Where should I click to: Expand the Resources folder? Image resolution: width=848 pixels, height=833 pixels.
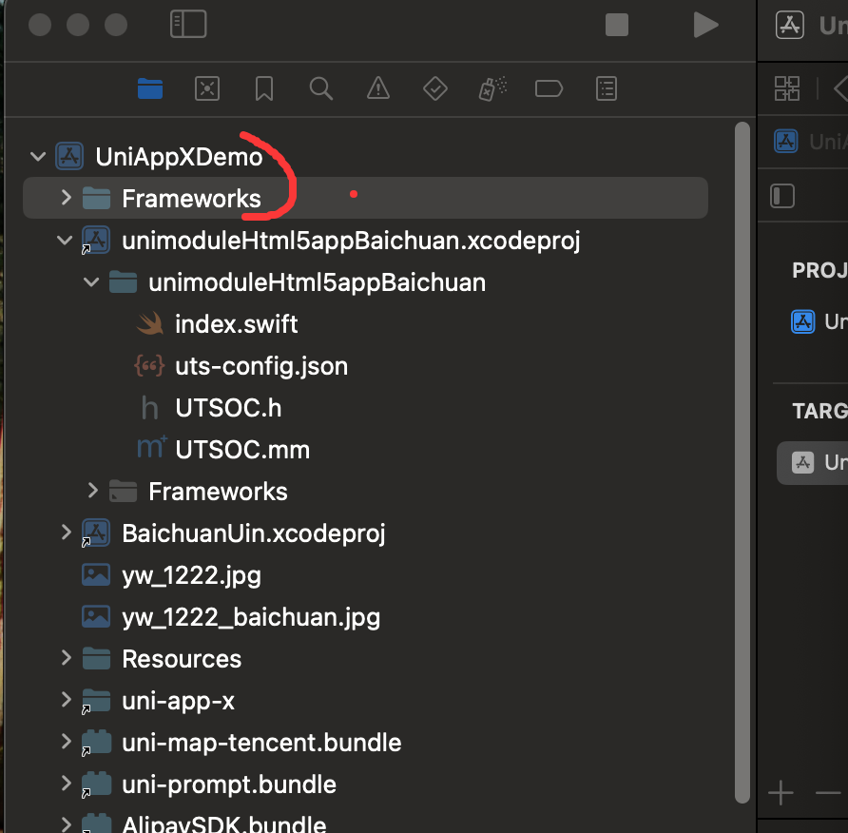point(66,658)
